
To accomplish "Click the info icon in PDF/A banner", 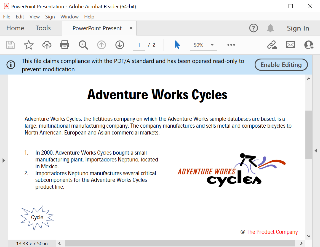I will 11,65.
